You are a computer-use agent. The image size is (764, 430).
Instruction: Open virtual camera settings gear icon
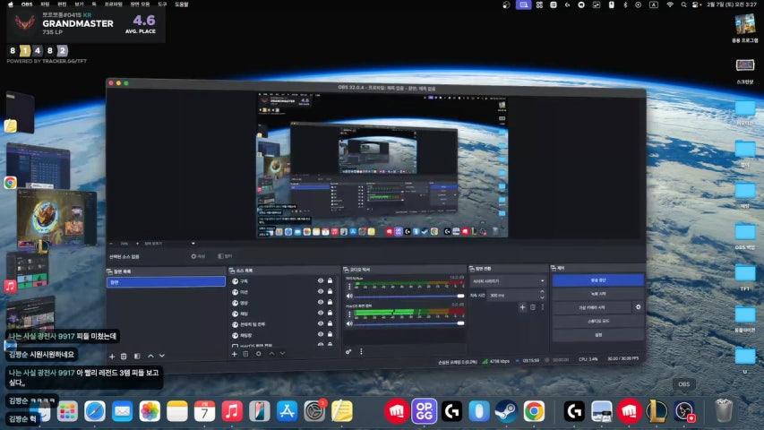(x=639, y=307)
